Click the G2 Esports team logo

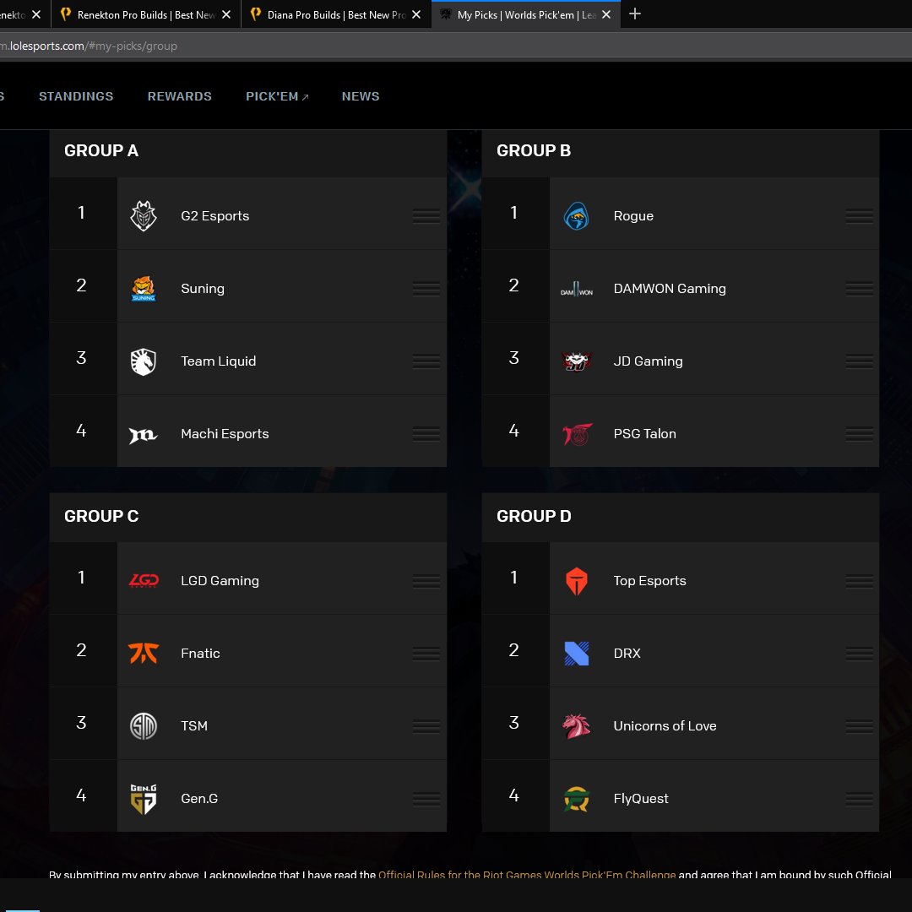(143, 216)
